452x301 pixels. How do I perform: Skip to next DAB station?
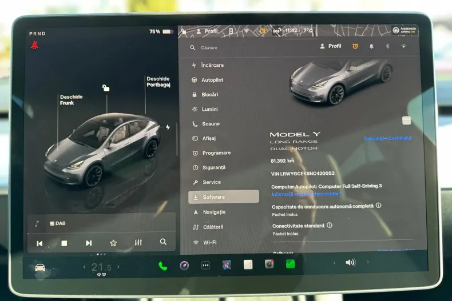click(89, 243)
